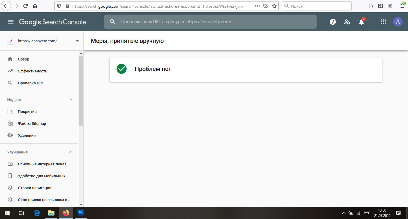Open the Windows action center notifications
Screen dimensions: 408x219
click(x=398, y=213)
